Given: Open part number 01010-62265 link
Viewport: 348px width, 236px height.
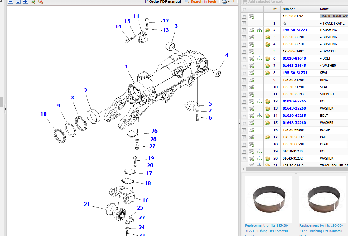Looking at the screenshot, I should click(294, 101).
